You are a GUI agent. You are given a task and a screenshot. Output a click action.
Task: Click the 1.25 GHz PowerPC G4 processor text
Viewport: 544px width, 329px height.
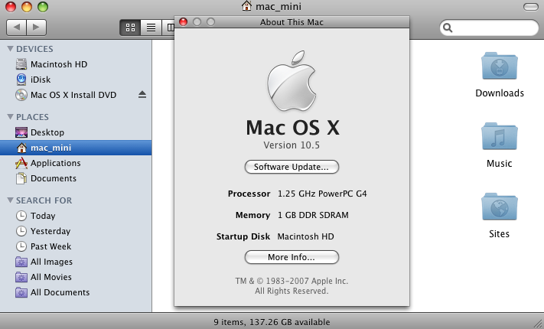pos(322,194)
